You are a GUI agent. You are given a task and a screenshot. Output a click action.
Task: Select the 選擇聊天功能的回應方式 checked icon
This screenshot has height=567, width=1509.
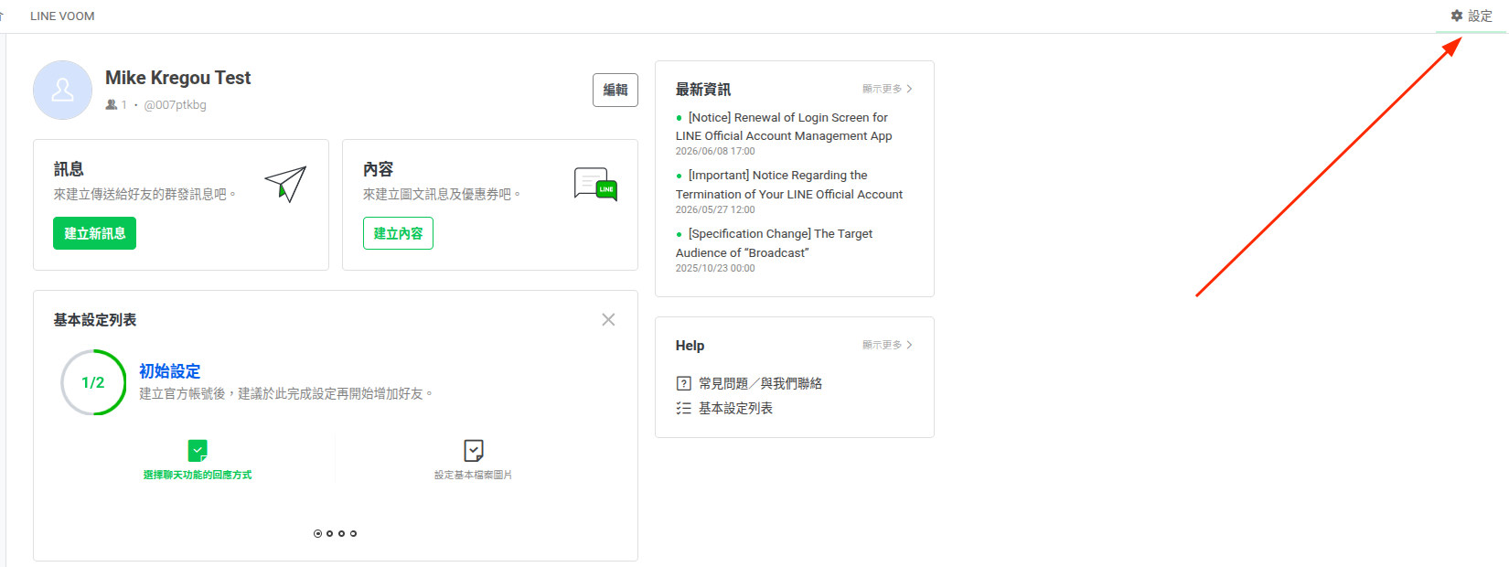pyautogui.click(x=198, y=450)
